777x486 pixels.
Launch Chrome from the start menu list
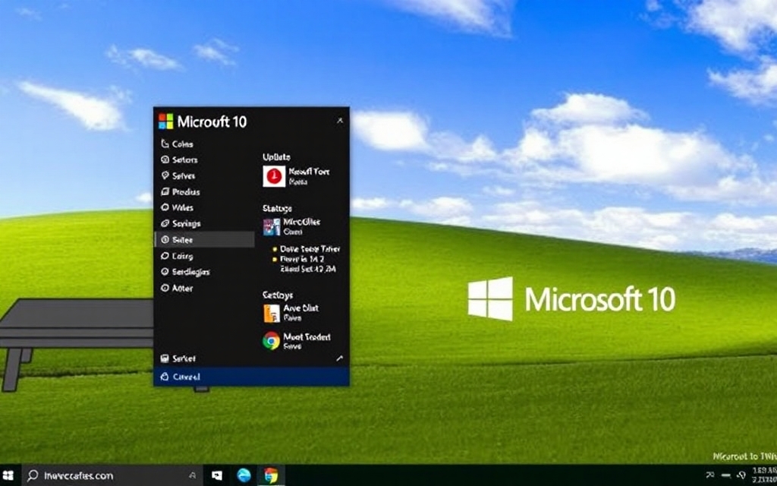point(271,341)
